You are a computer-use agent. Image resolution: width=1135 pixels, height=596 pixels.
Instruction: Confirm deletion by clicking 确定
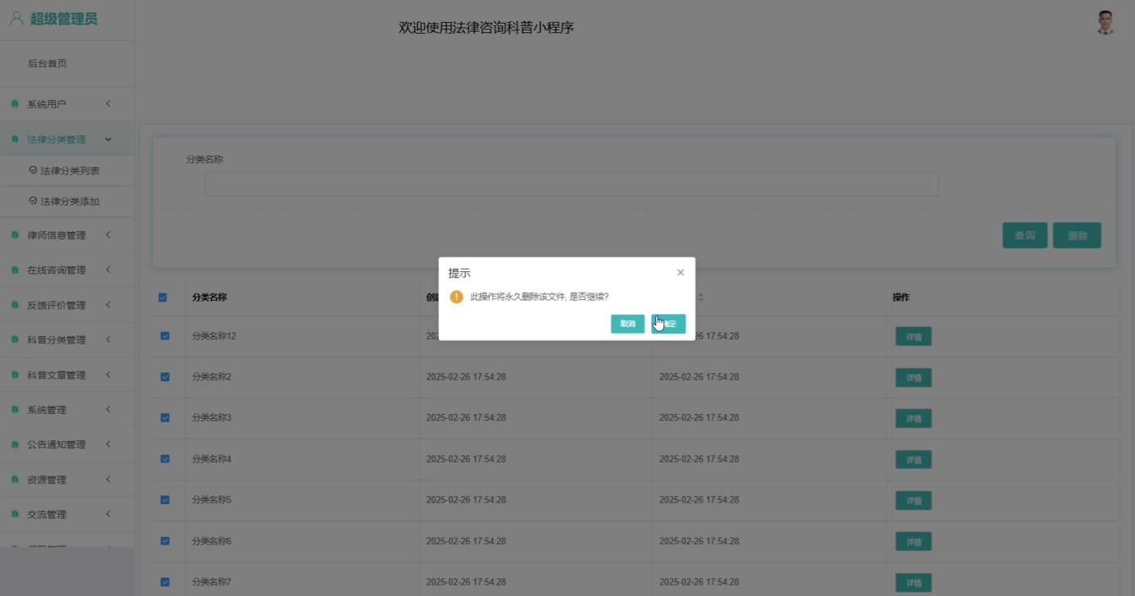click(x=668, y=324)
